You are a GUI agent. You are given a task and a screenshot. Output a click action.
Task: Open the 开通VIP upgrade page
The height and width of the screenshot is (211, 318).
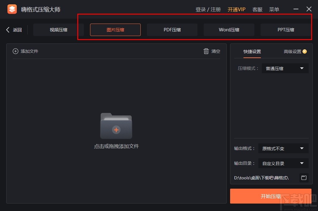click(236, 9)
